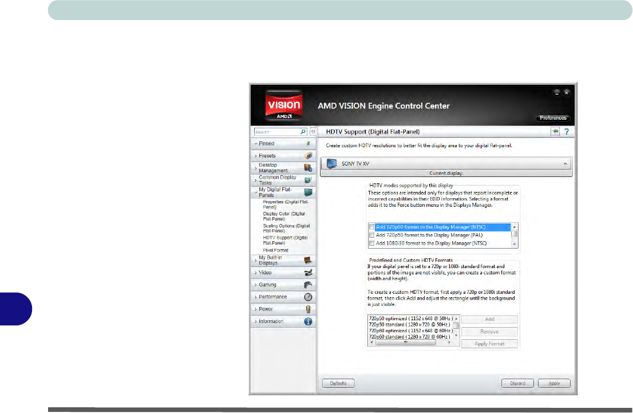The height and width of the screenshot is (413, 633).
Task: Select 720p50 optimized (1152 x 648) list entry
Action: (411, 318)
